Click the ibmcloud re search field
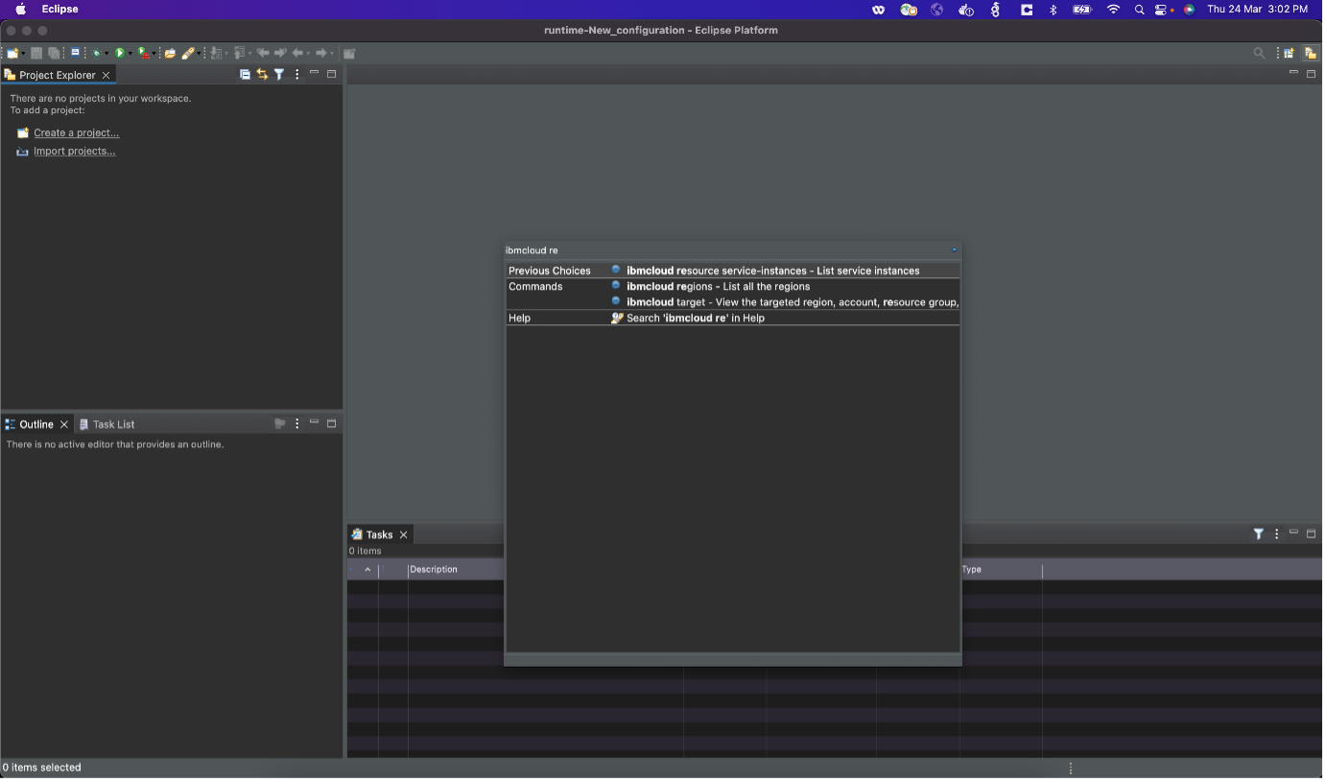1325x782 pixels. tap(725, 250)
